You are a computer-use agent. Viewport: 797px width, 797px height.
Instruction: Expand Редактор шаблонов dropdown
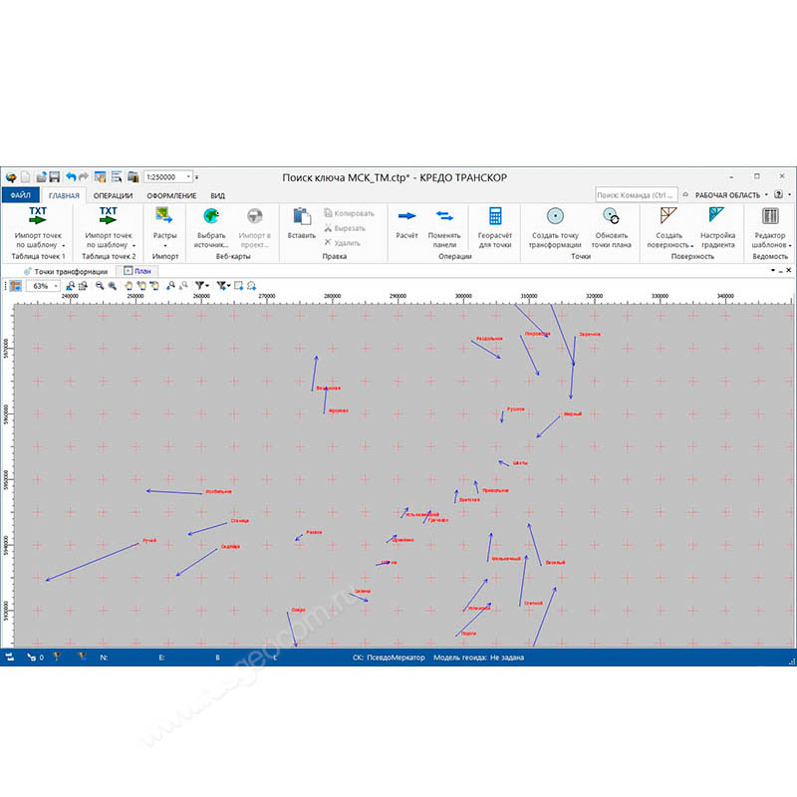[x=791, y=245]
